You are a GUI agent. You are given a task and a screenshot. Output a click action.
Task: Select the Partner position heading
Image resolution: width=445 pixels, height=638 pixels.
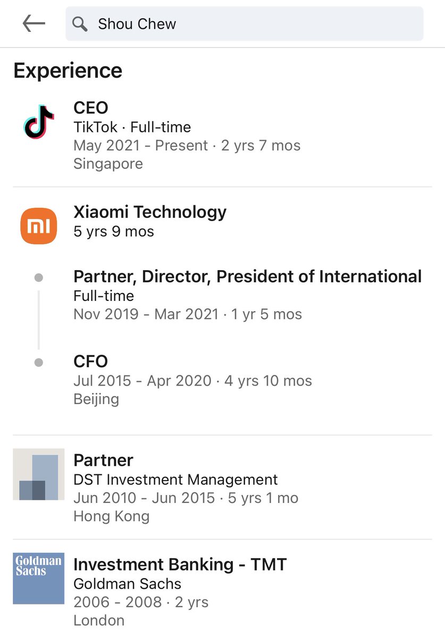103,460
